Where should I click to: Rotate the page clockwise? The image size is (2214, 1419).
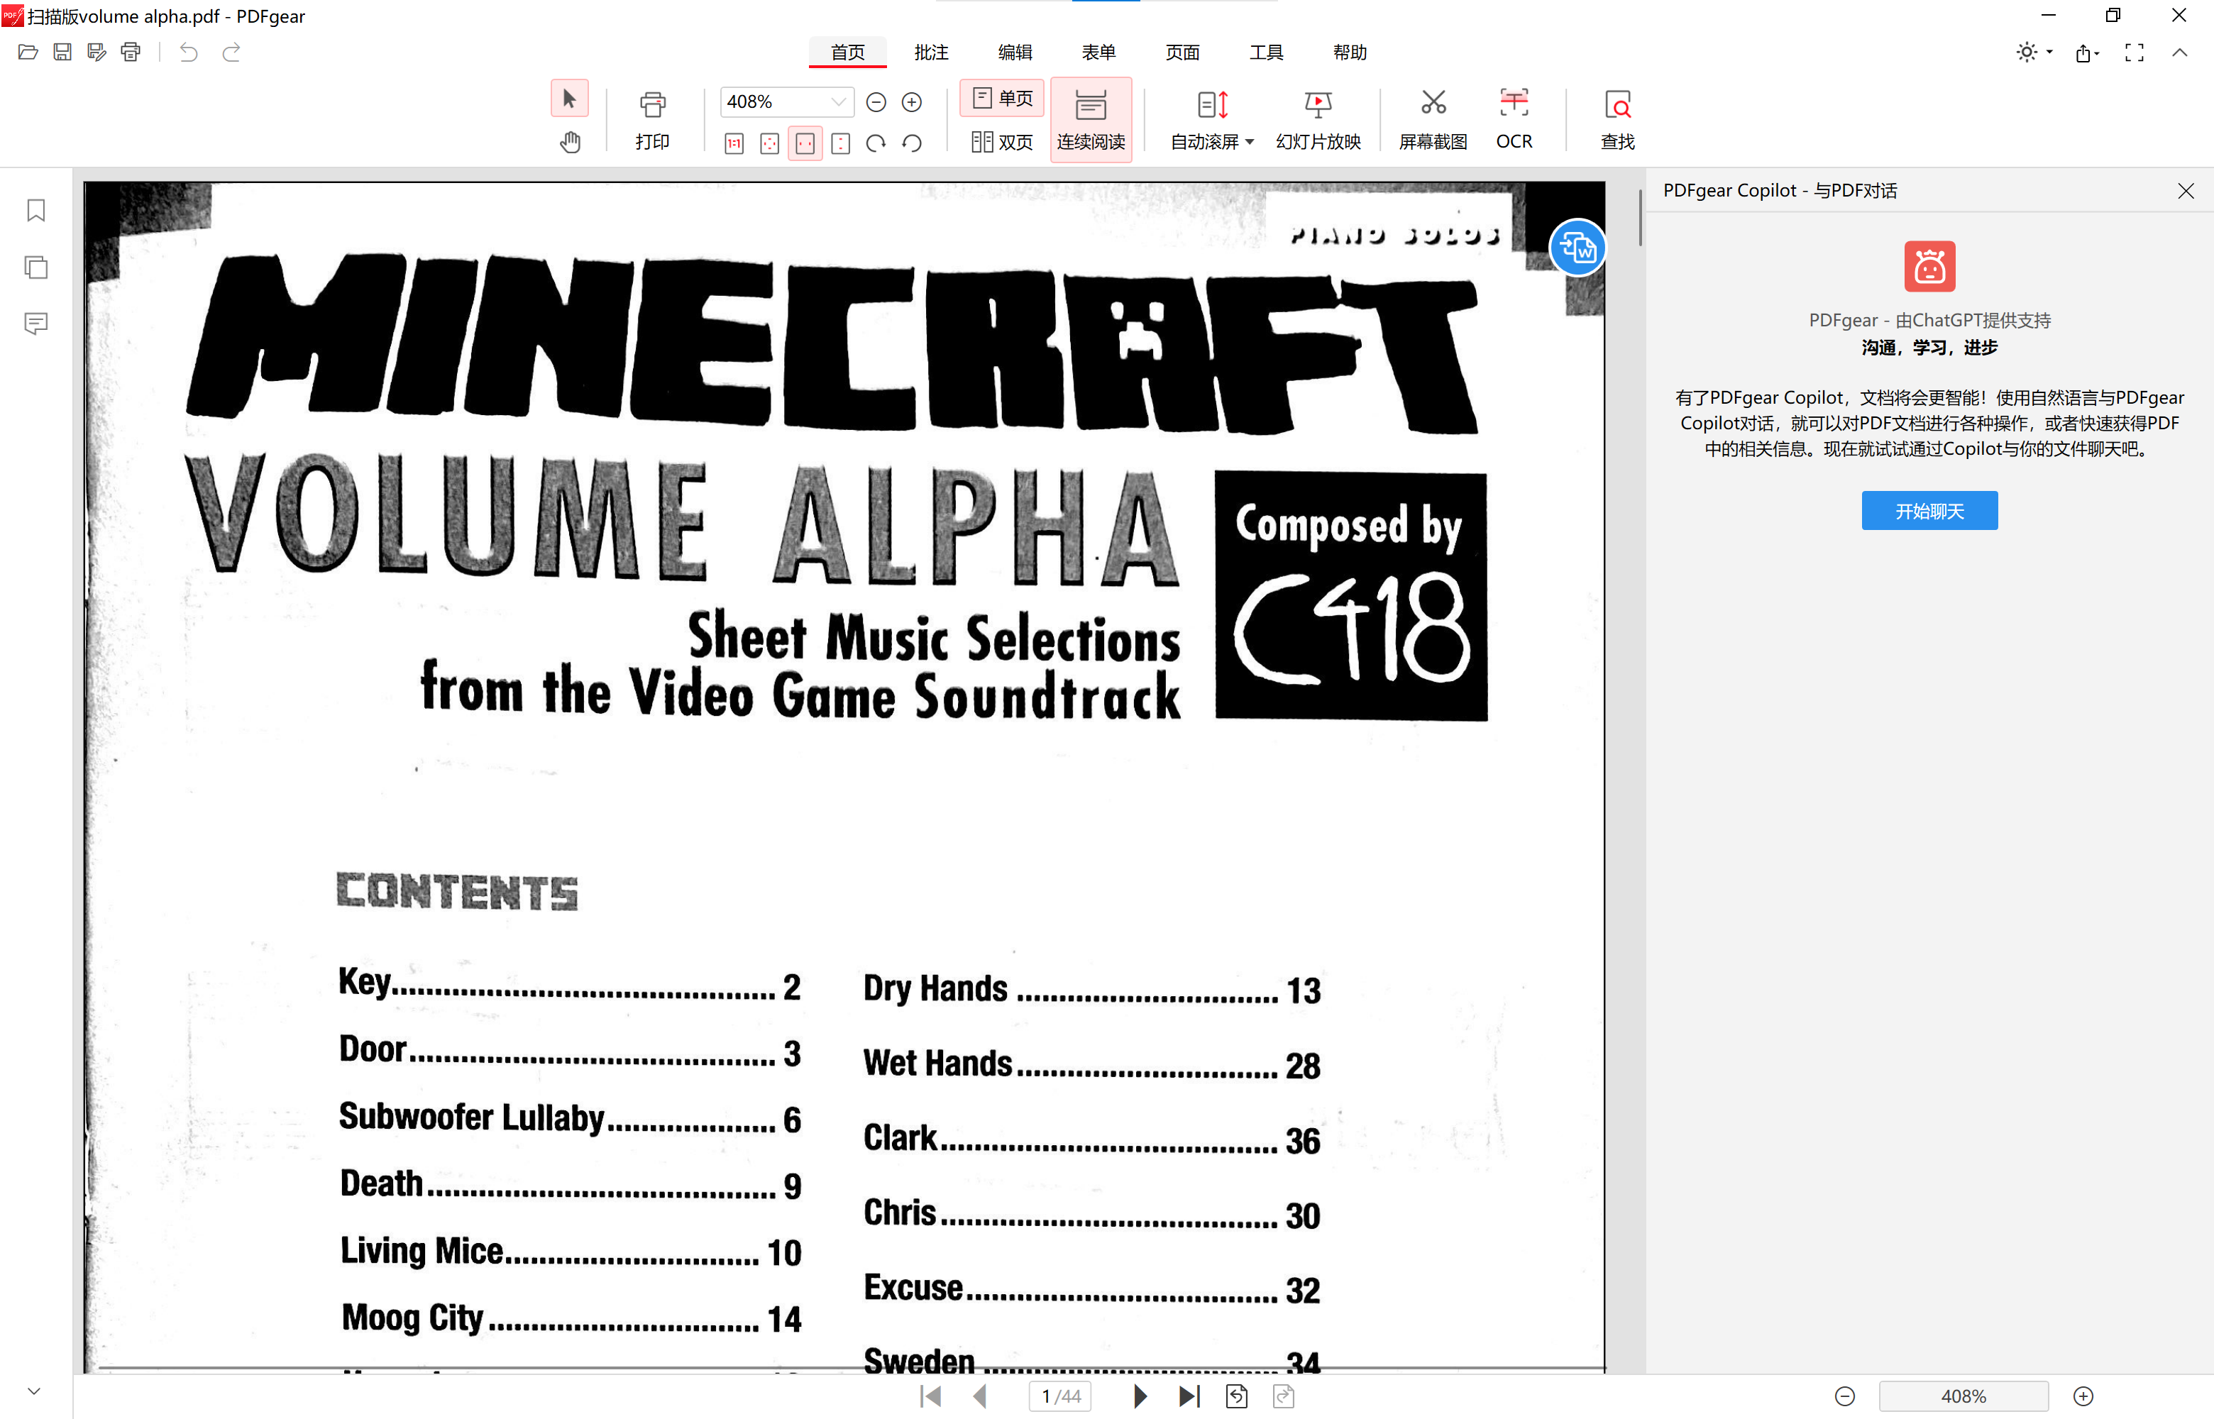[876, 144]
